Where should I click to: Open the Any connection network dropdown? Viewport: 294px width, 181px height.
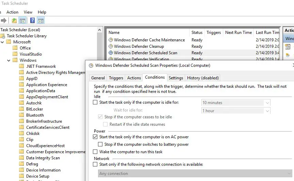[x=195, y=174]
